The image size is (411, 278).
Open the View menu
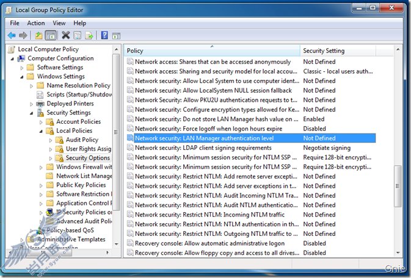point(59,23)
